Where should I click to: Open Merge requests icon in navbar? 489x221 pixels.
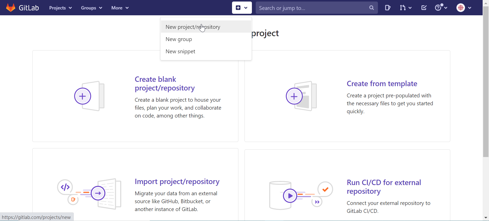(x=405, y=8)
